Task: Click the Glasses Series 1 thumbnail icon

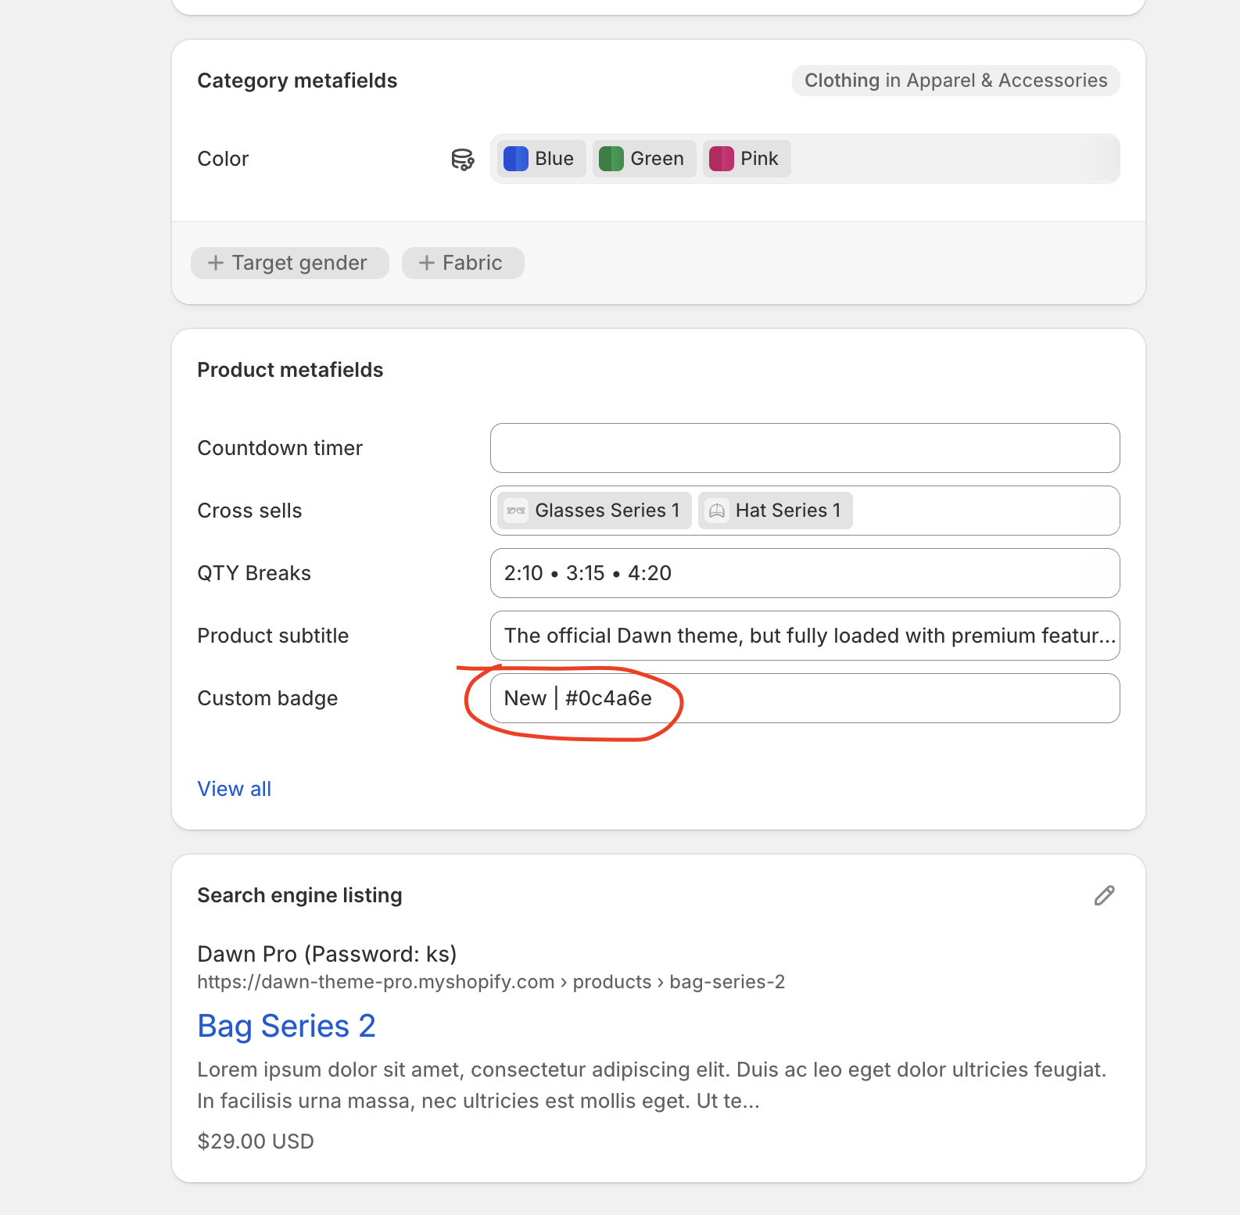Action: coord(516,511)
